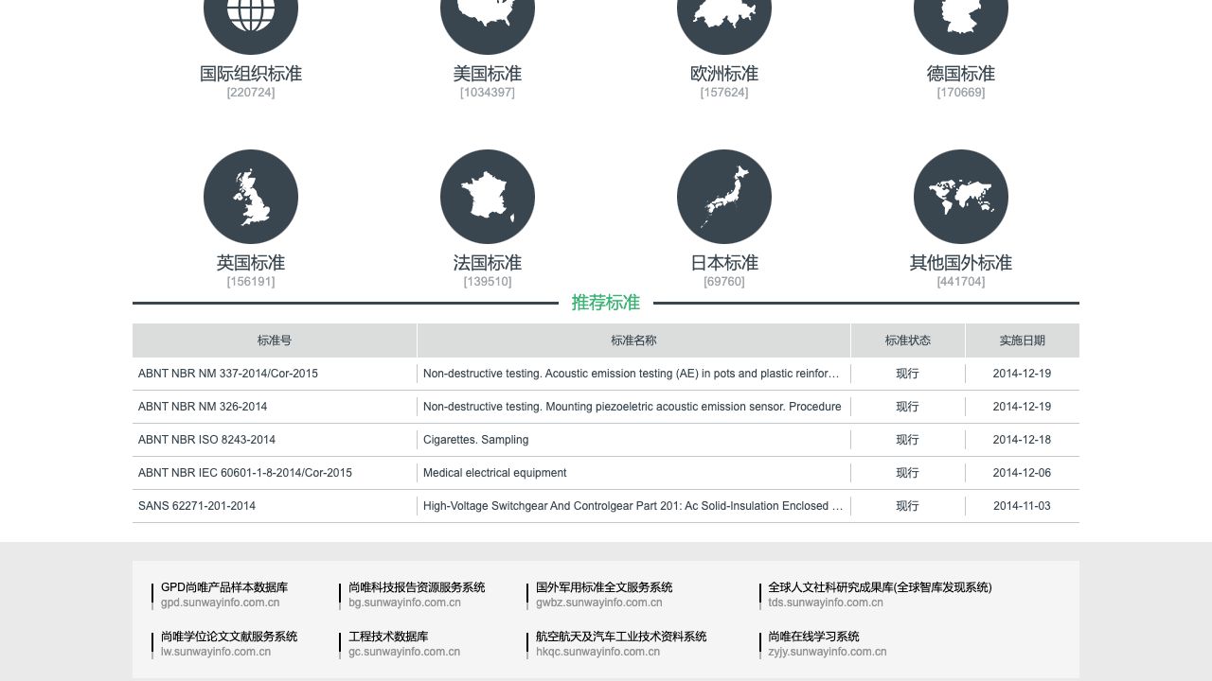Click the globe icon for international organization standards
The image size is (1212, 681).
pos(251,17)
